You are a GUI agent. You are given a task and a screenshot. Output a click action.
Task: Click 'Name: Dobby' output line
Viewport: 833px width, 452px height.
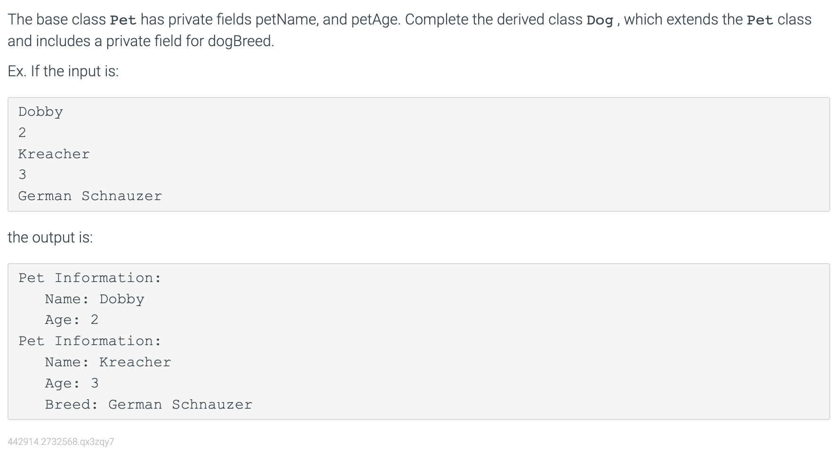tap(95, 299)
